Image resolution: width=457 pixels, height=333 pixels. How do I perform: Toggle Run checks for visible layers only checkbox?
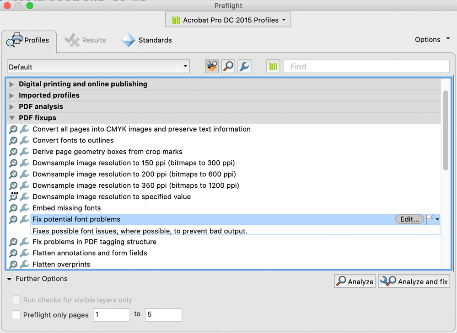point(16,300)
